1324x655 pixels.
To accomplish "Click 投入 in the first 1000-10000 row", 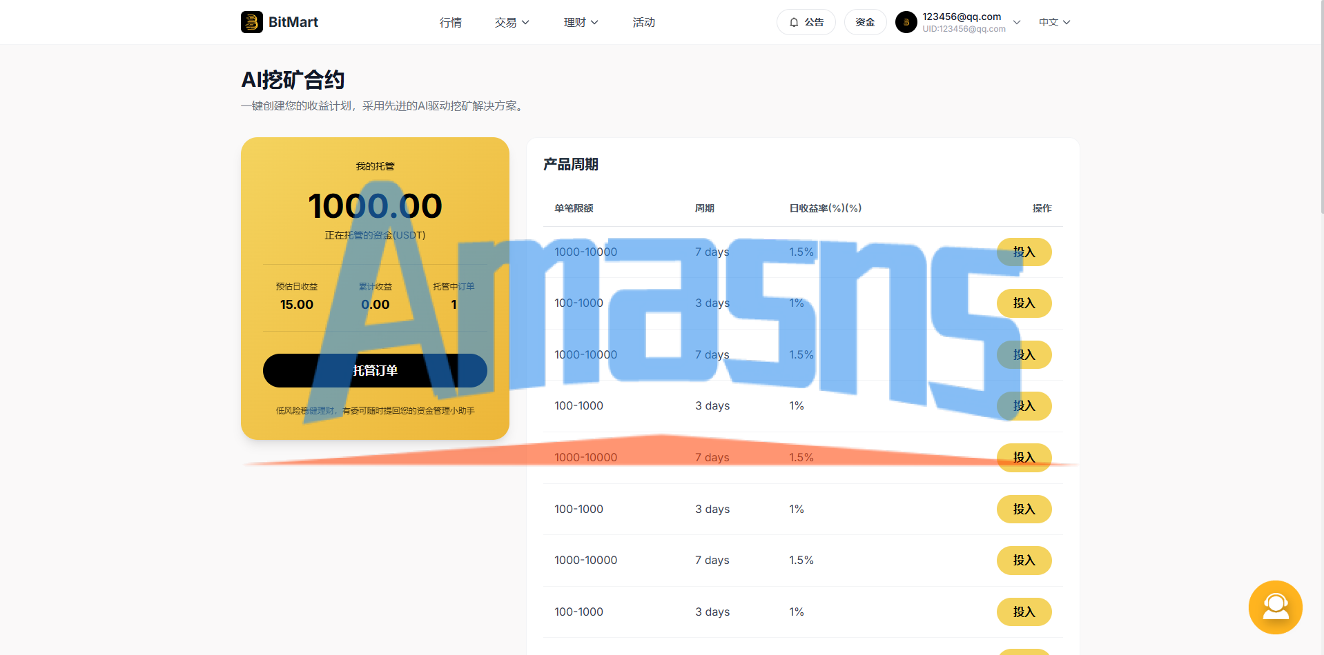I will [x=1024, y=252].
